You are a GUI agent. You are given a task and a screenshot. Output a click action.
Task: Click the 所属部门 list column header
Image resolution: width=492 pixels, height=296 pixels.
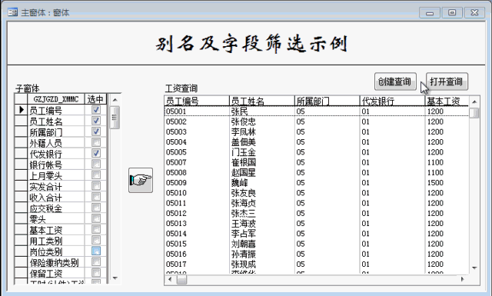pyautogui.click(x=327, y=101)
